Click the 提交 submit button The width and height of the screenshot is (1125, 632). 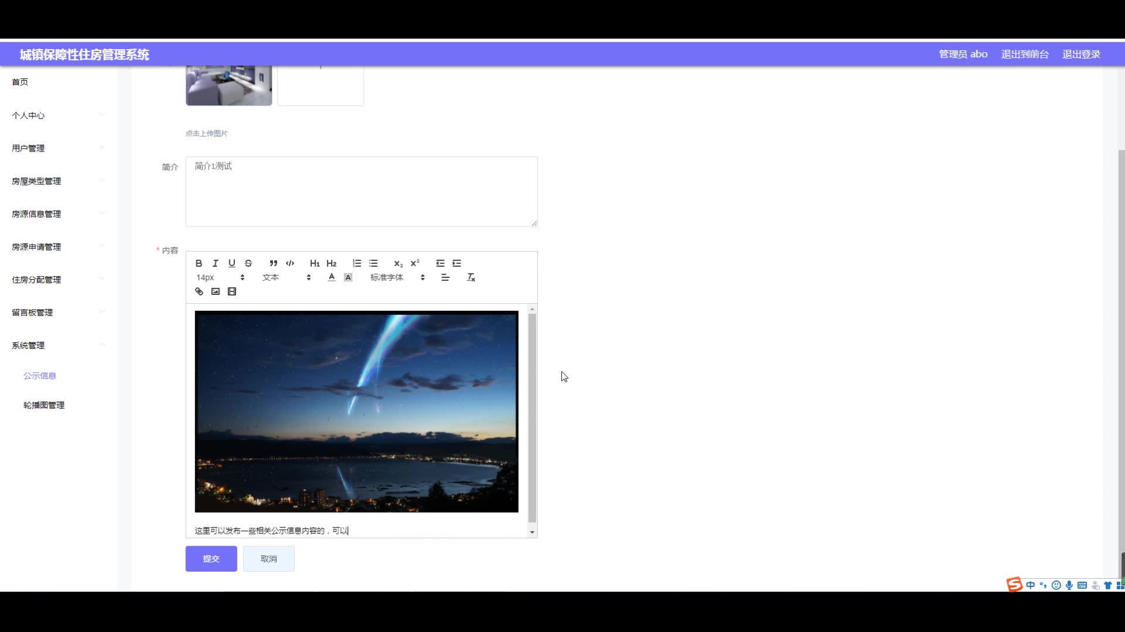(211, 559)
